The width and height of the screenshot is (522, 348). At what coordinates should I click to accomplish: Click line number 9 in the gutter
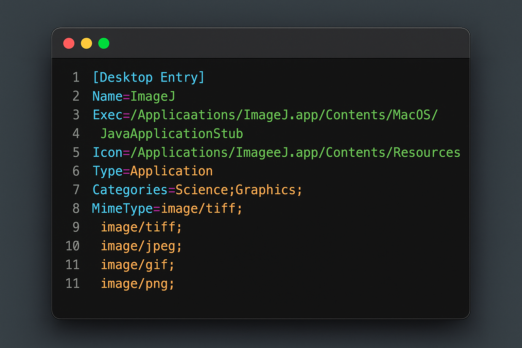[x=76, y=227]
